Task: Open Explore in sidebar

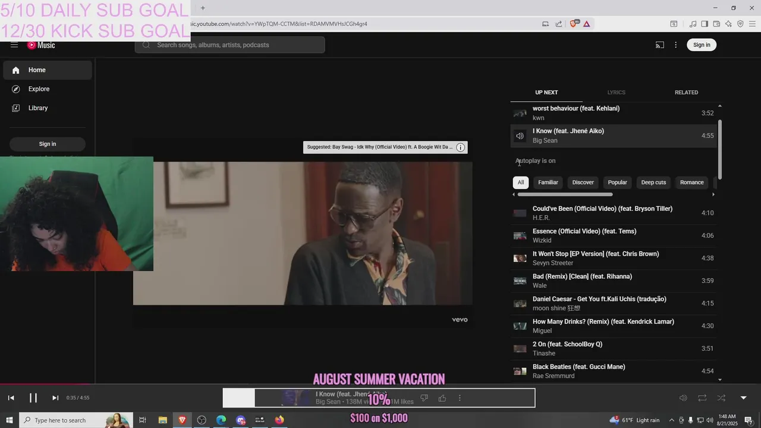Action: (48, 89)
